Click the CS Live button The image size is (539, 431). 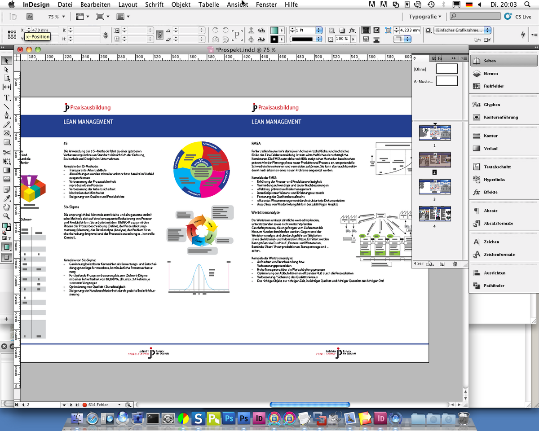[519, 17]
